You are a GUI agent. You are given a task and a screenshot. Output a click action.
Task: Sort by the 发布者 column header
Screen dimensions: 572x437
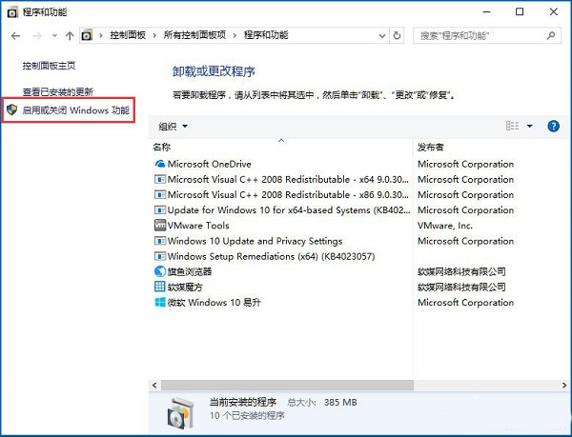click(431, 148)
